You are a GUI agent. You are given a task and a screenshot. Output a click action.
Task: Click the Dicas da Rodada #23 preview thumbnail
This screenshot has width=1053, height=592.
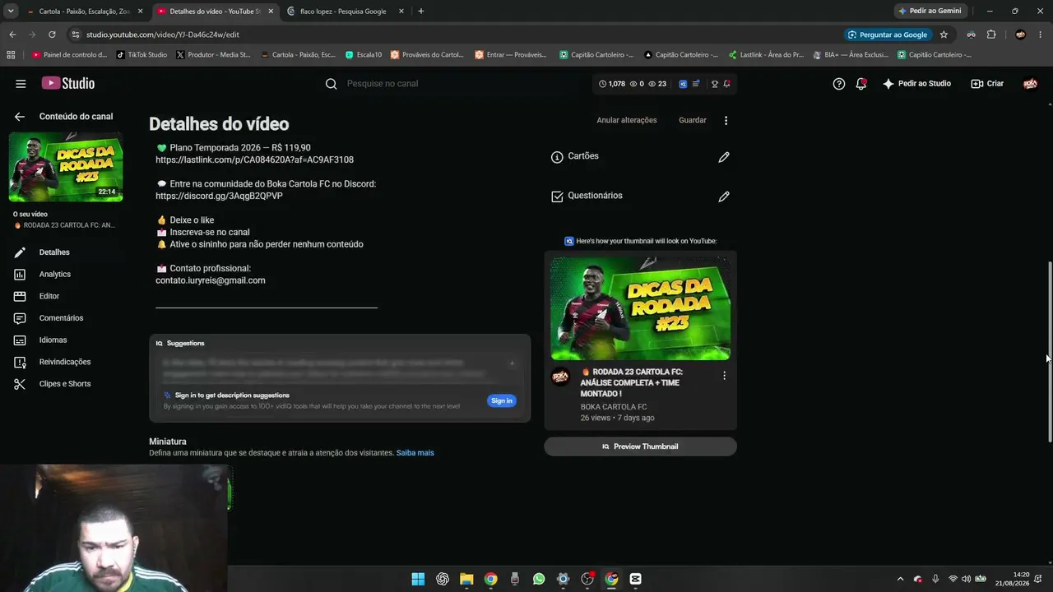[640, 308]
